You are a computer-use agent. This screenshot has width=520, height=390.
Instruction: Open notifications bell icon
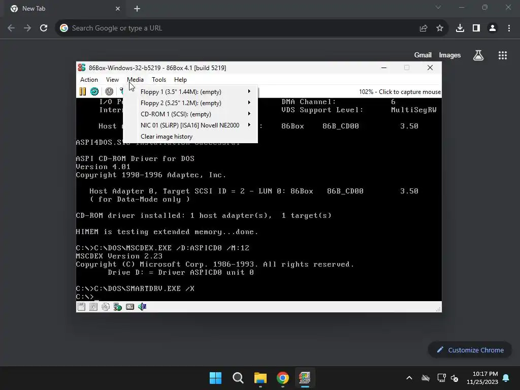tap(506, 378)
